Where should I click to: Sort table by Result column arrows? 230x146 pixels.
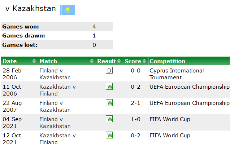coord(119,61)
